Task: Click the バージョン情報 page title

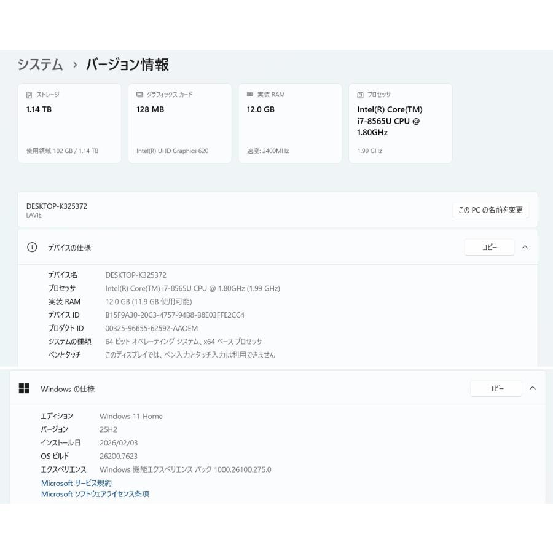Action: point(127,65)
